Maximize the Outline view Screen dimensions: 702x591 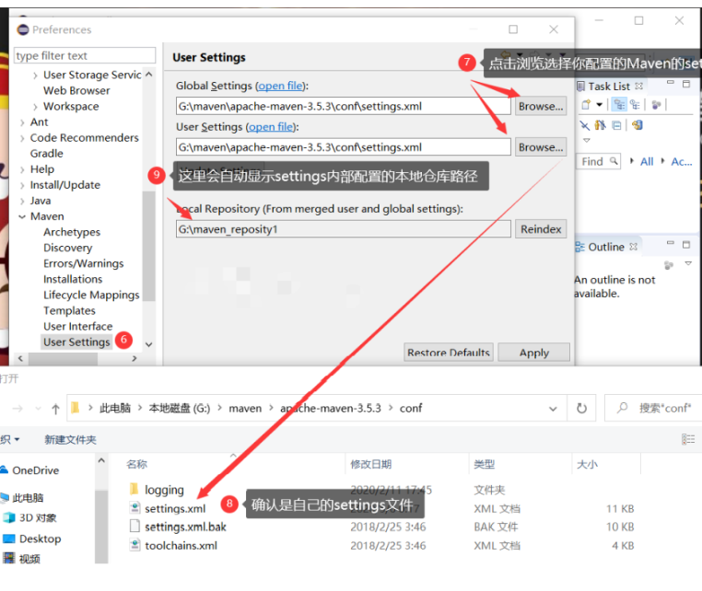click(686, 244)
